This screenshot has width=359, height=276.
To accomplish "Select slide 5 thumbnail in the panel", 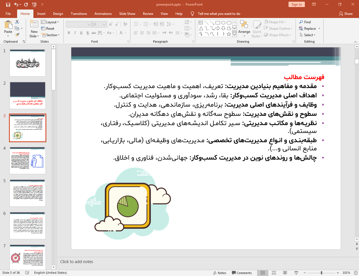I will pos(28,193).
